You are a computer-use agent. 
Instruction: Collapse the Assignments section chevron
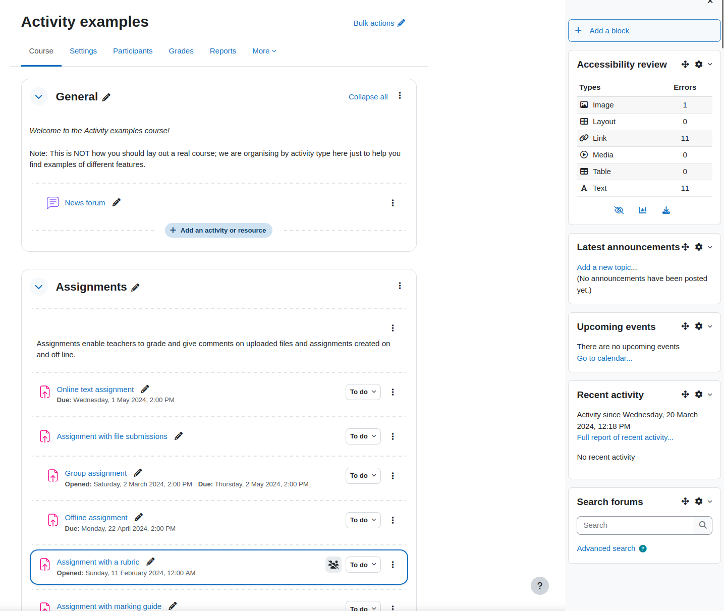point(39,287)
